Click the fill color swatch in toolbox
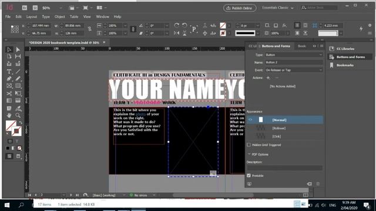This screenshot has height=211, width=376. [11, 125]
